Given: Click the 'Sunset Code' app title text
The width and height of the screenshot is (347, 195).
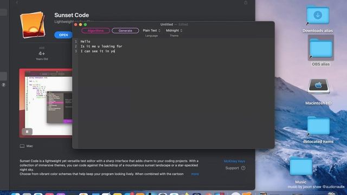Looking at the screenshot, I should point(72,15).
